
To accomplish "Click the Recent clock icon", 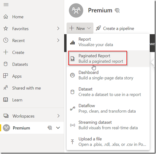I will [x=6, y=40].
